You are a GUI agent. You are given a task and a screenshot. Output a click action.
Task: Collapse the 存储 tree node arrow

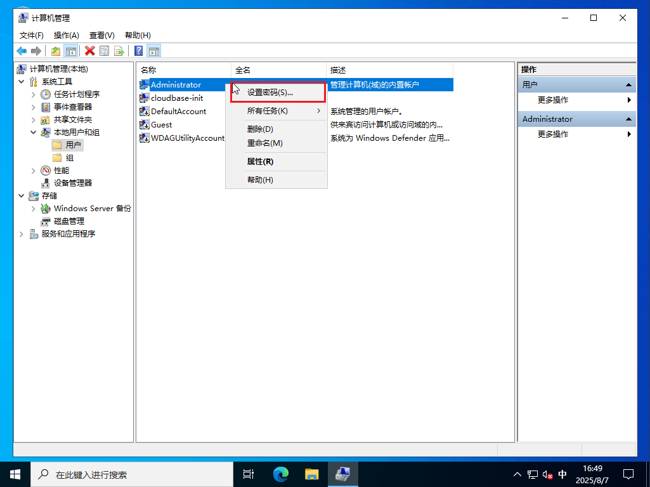click(22, 196)
